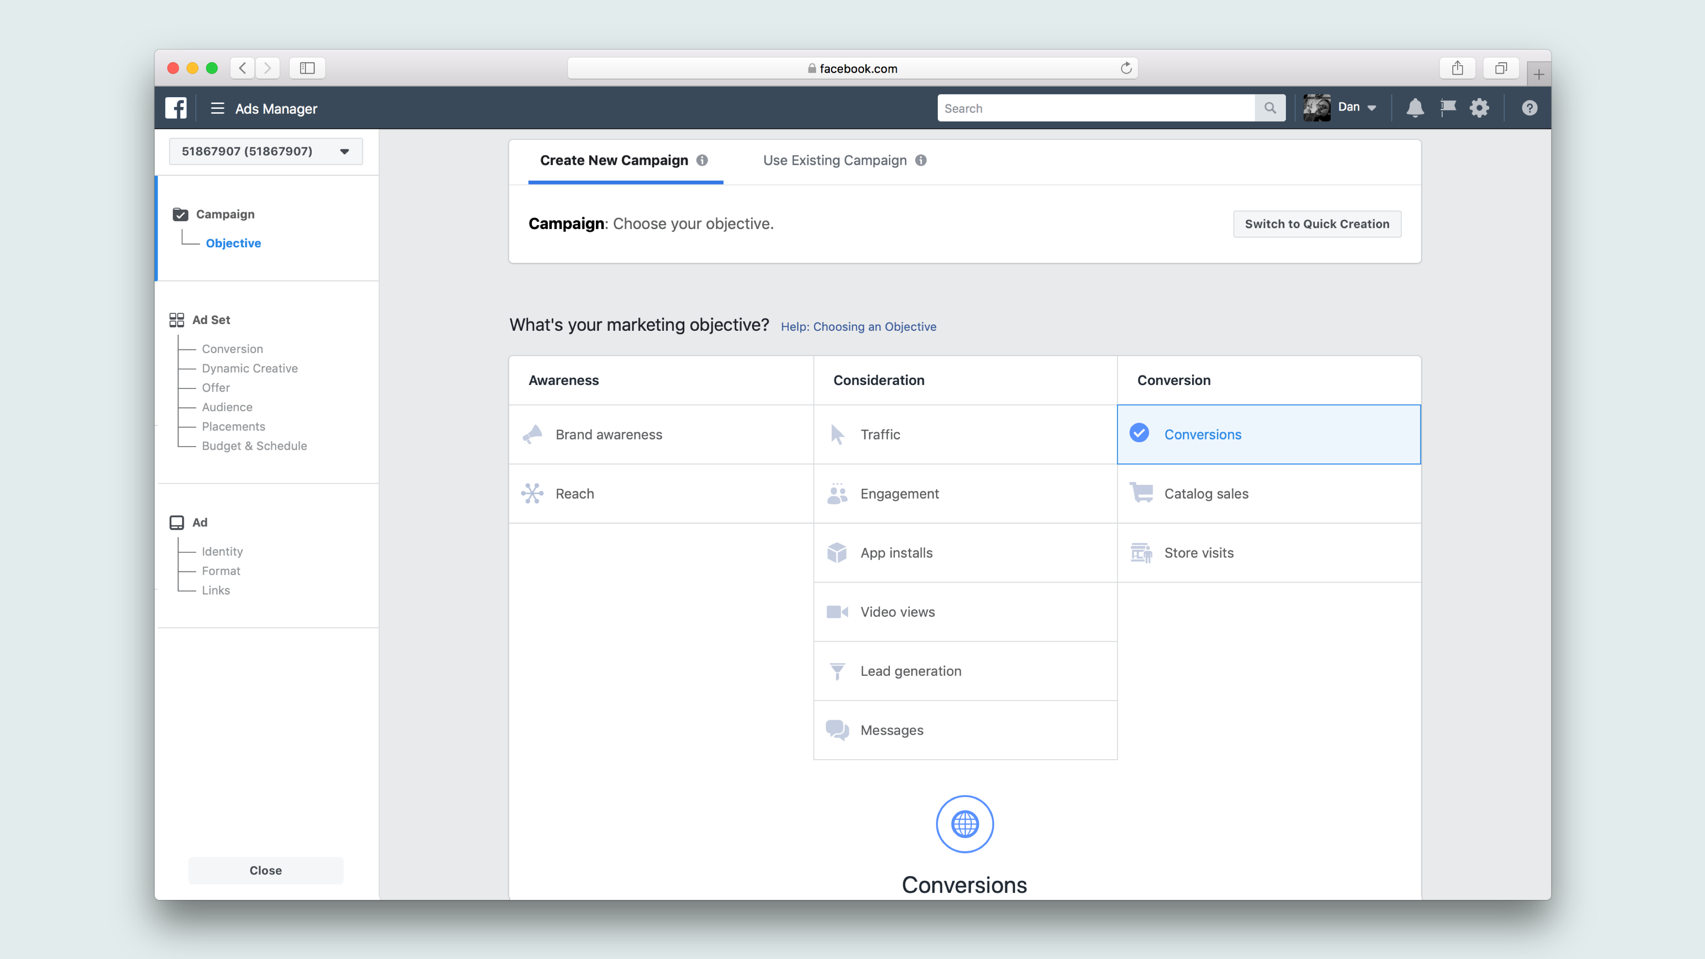Click the Video views camera icon
The width and height of the screenshot is (1705, 959).
837,611
